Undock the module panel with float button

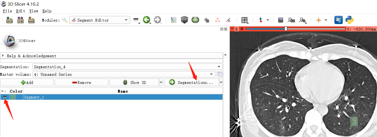[222, 29]
